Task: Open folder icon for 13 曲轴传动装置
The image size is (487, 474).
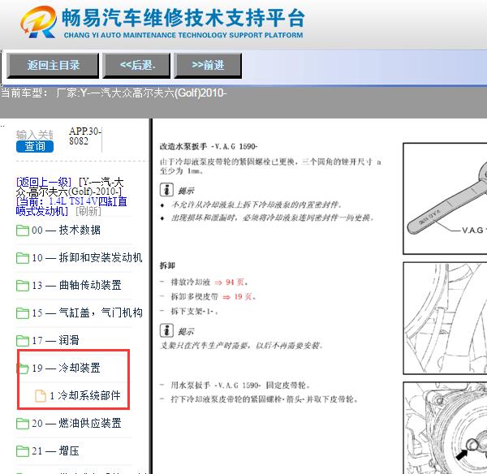Action: [23, 286]
